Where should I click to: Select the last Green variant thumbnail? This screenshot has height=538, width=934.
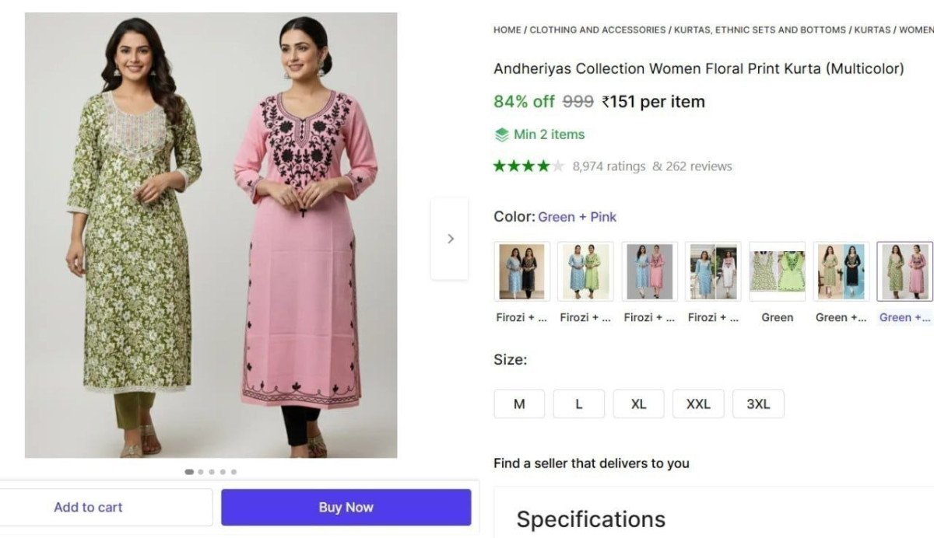[x=904, y=271]
